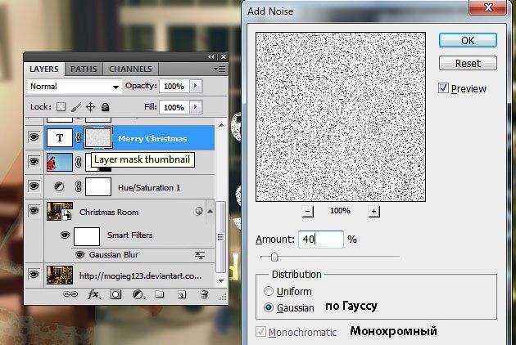Click the lock all padlock icon
Screen dimensions: 516x345
[105, 107]
